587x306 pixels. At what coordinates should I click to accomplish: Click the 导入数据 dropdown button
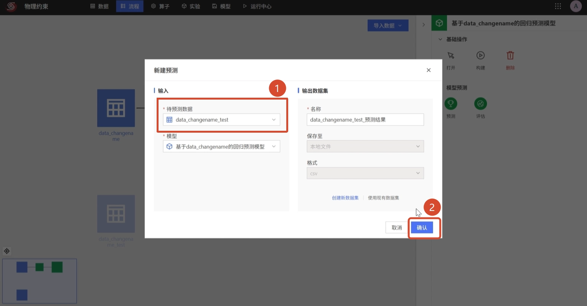[388, 25]
